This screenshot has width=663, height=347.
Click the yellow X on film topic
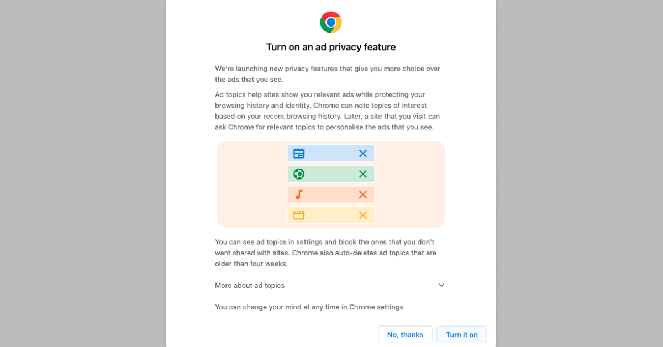click(x=363, y=215)
